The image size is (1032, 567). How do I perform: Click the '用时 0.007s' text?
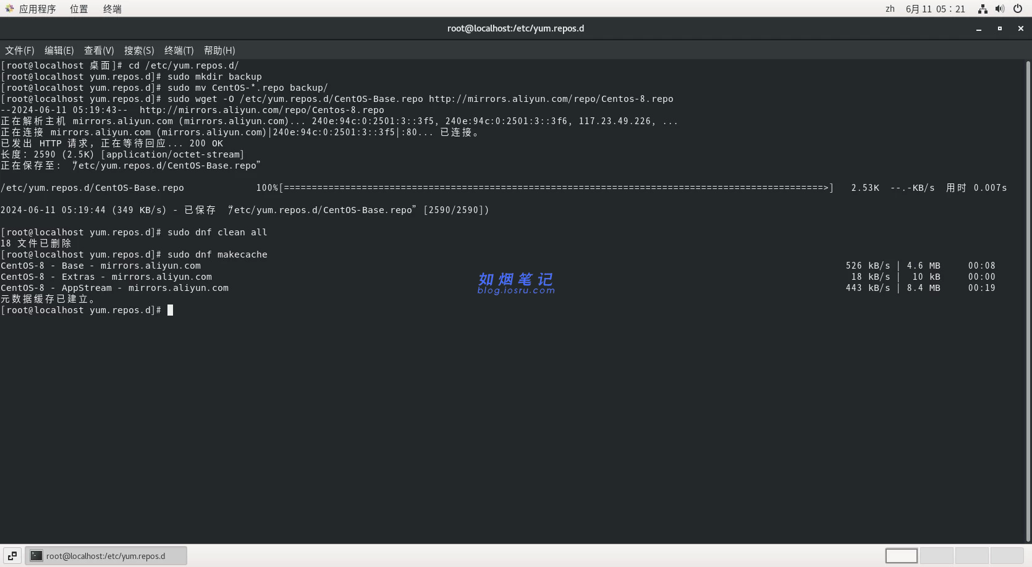[976, 188]
